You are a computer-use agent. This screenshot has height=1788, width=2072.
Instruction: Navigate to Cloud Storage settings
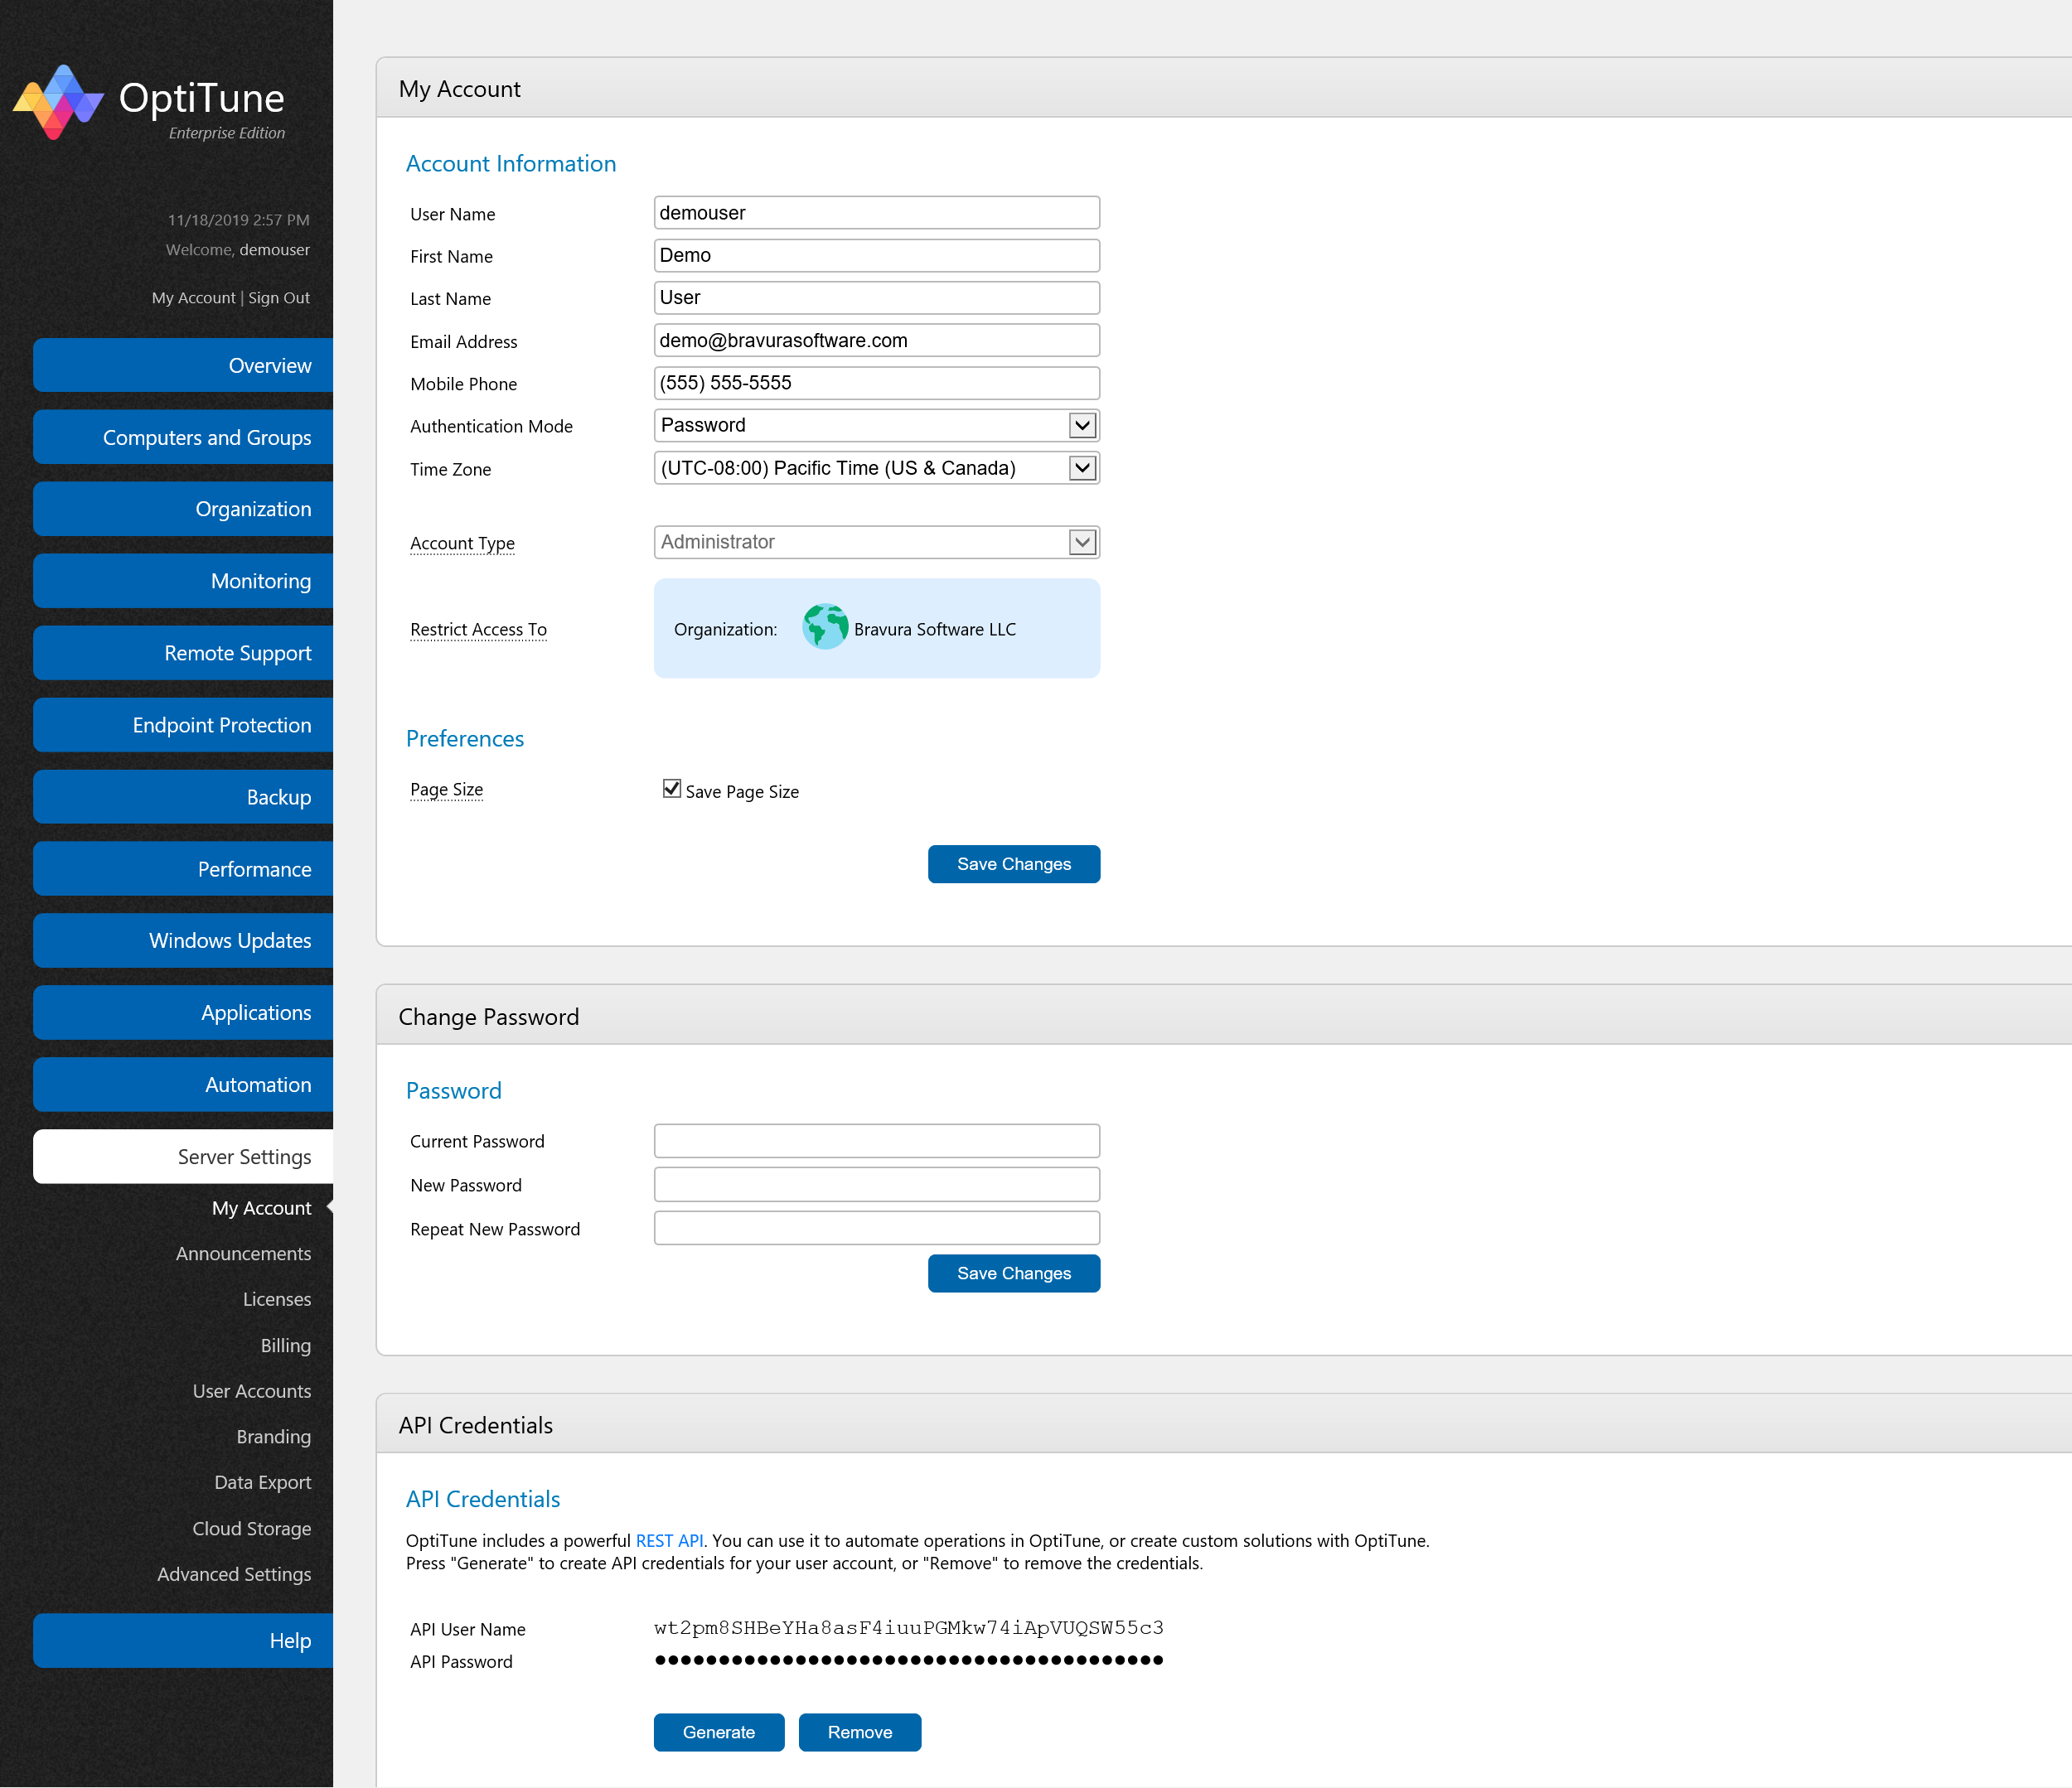(x=251, y=1528)
